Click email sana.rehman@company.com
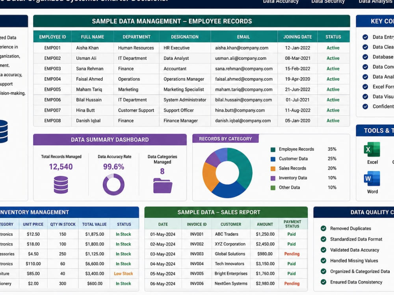The height and width of the screenshot is (295, 394). pyautogui.click(x=244, y=68)
